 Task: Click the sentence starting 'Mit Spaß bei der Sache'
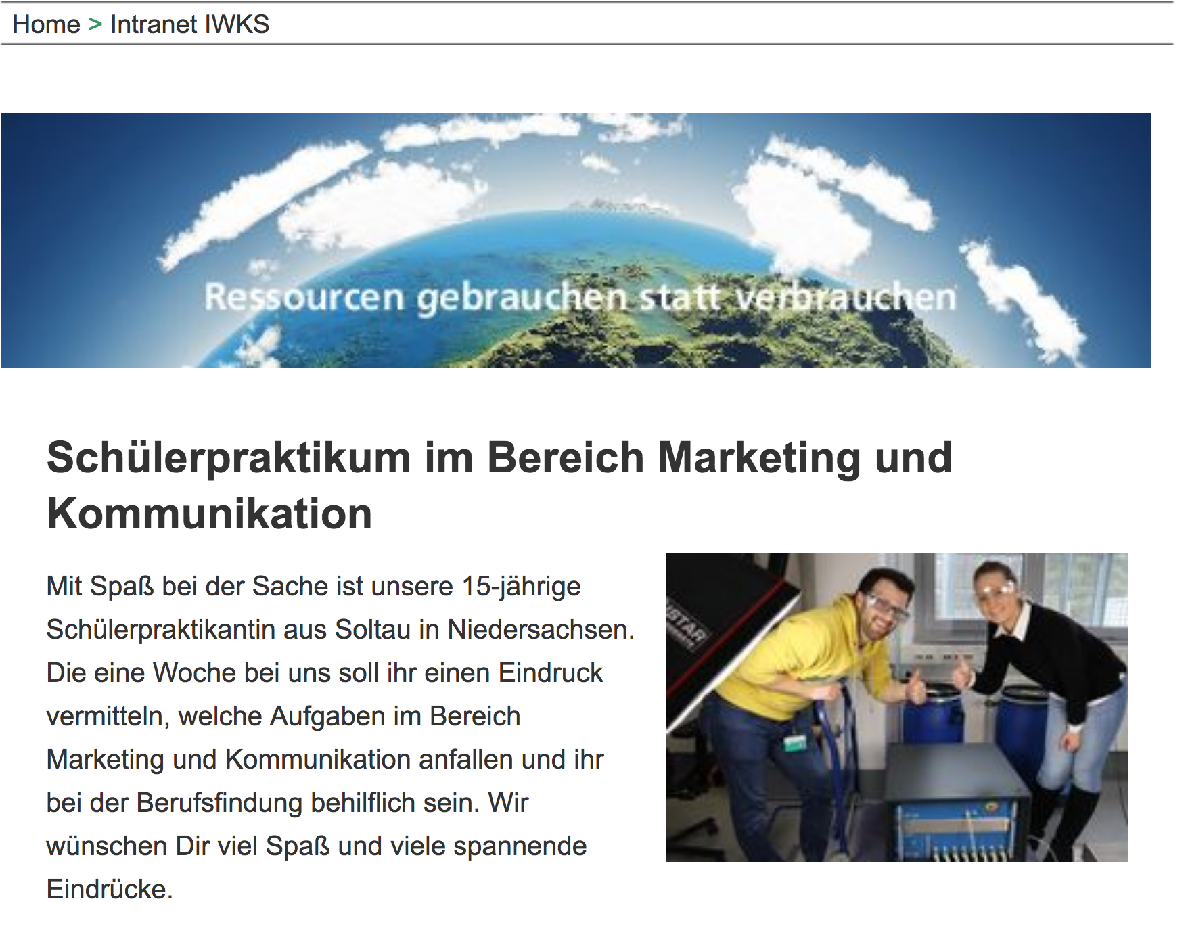pyautogui.click(x=340, y=608)
